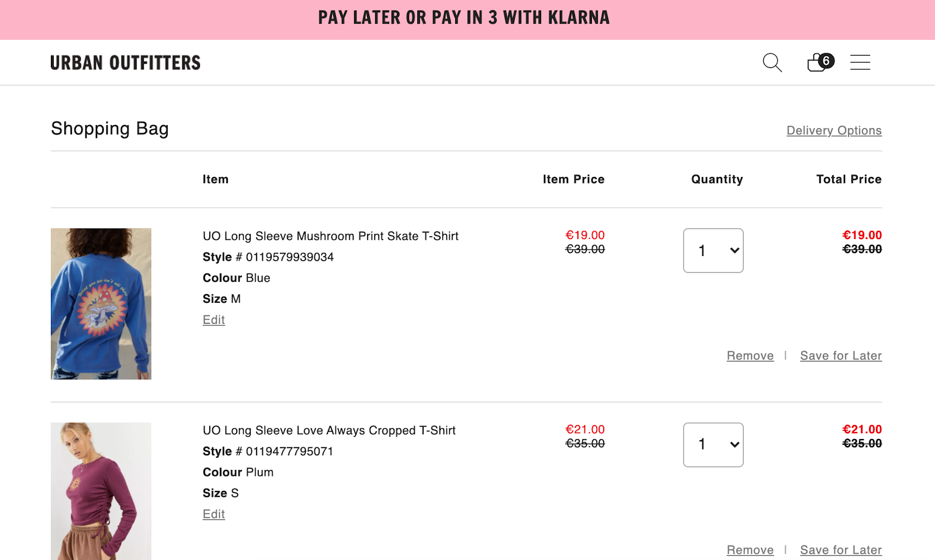Click the Klarna pay later banner

463,18
